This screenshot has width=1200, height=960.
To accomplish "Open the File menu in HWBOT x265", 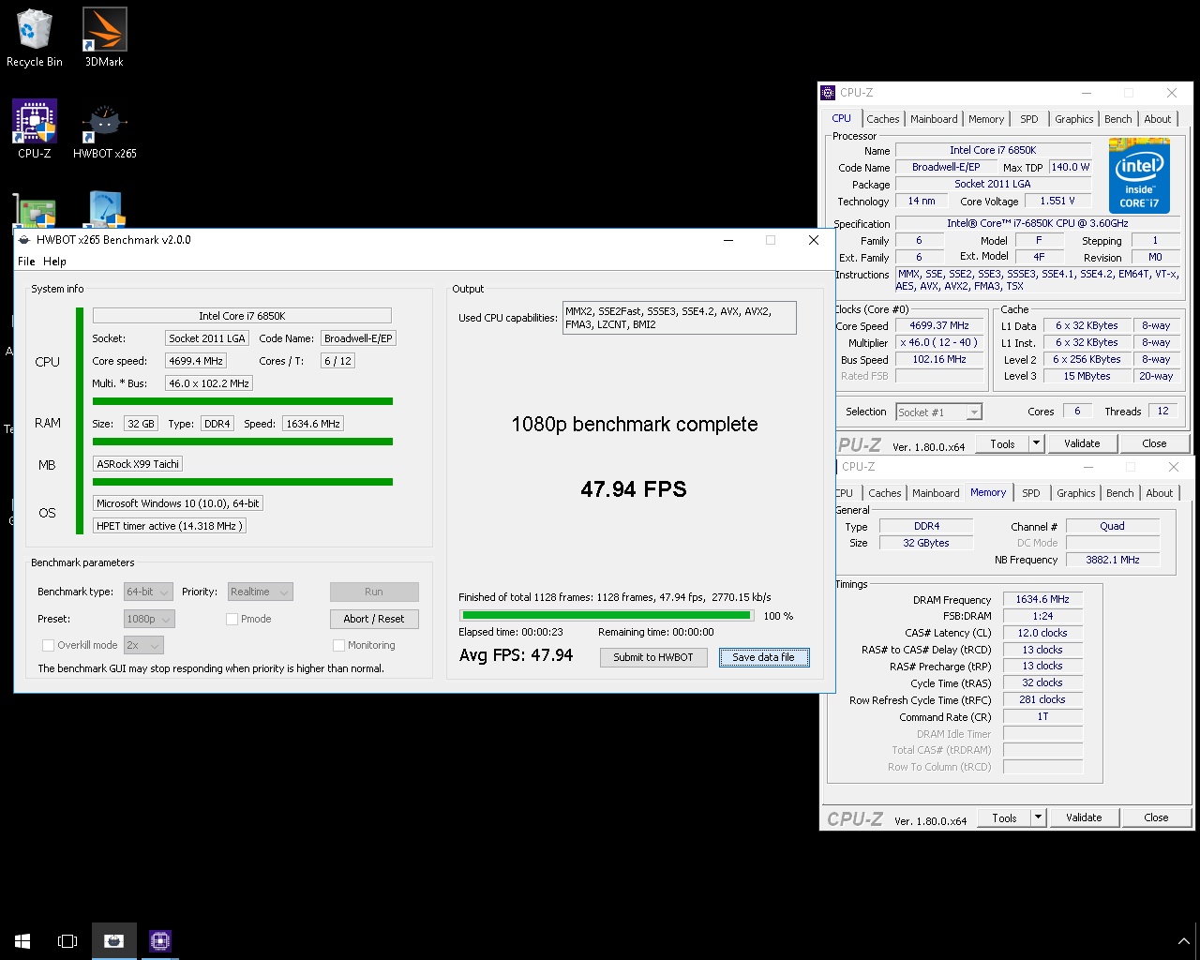I will pos(26,262).
